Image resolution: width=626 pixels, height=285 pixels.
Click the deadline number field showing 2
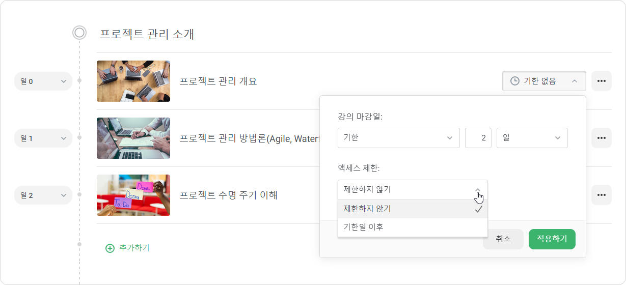tap(478, 138)
